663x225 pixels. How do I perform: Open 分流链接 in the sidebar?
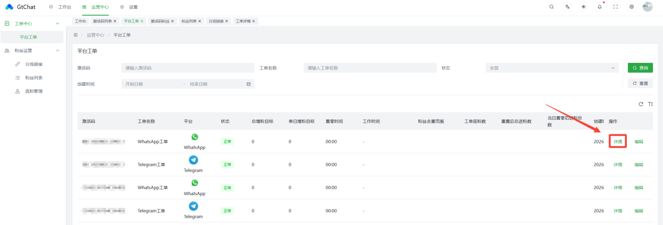click(x=34, y=64)
